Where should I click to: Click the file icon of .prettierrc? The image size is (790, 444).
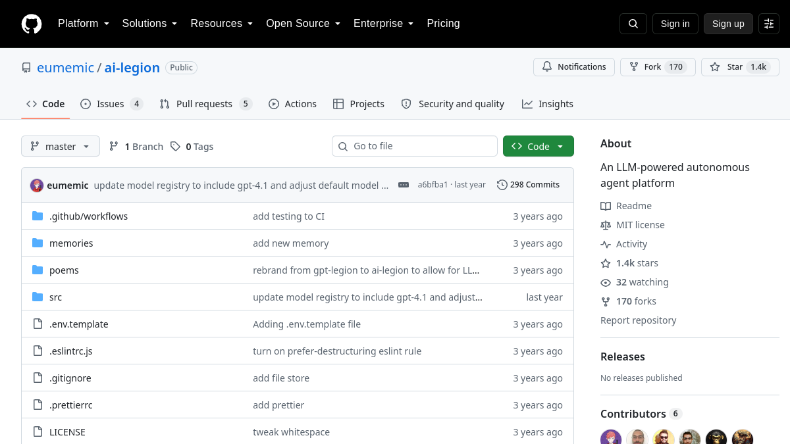pos(38,405)
